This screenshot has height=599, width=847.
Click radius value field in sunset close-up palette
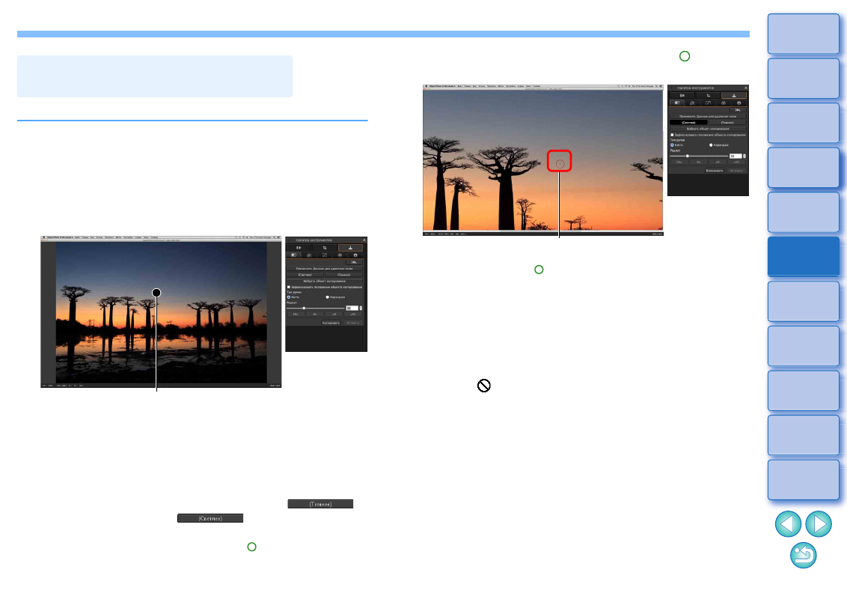pos(736,156)
